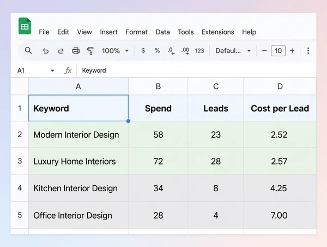Select the Spend header cell

point(158,108)
